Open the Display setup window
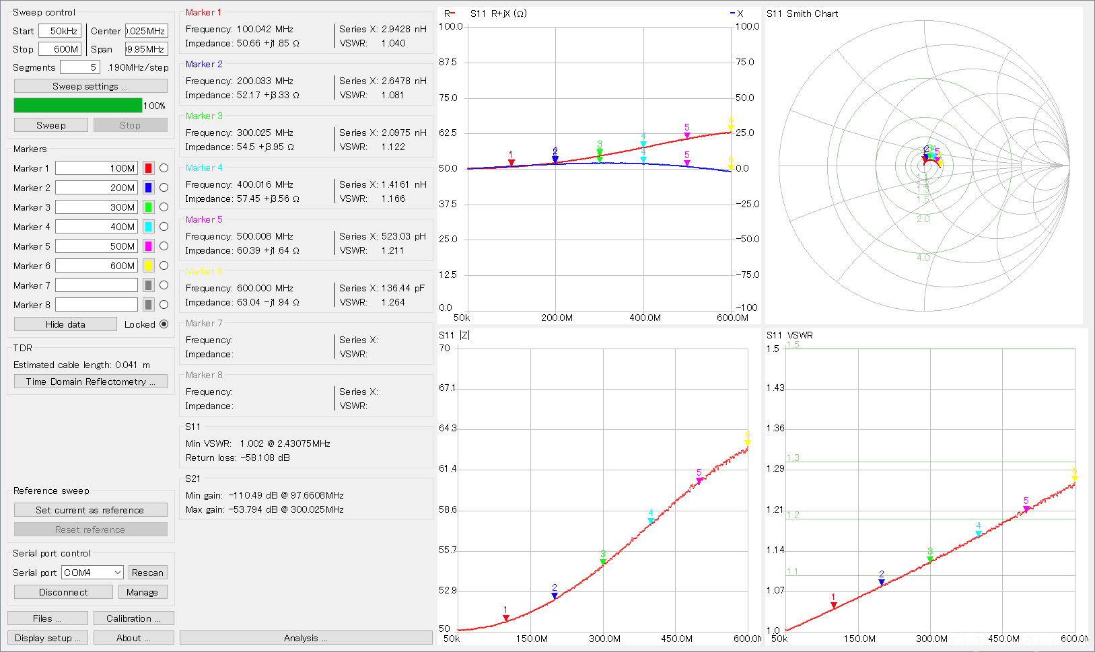The height and width of the screenshot is (652, 1095). point(48,638)
